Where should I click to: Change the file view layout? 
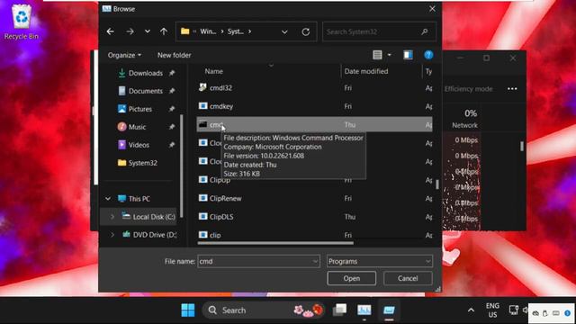pyautogui.click(x=377, y=55)
